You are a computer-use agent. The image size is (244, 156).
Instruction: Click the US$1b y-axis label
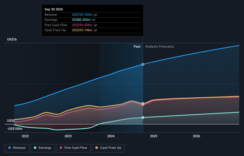point(12,39)
